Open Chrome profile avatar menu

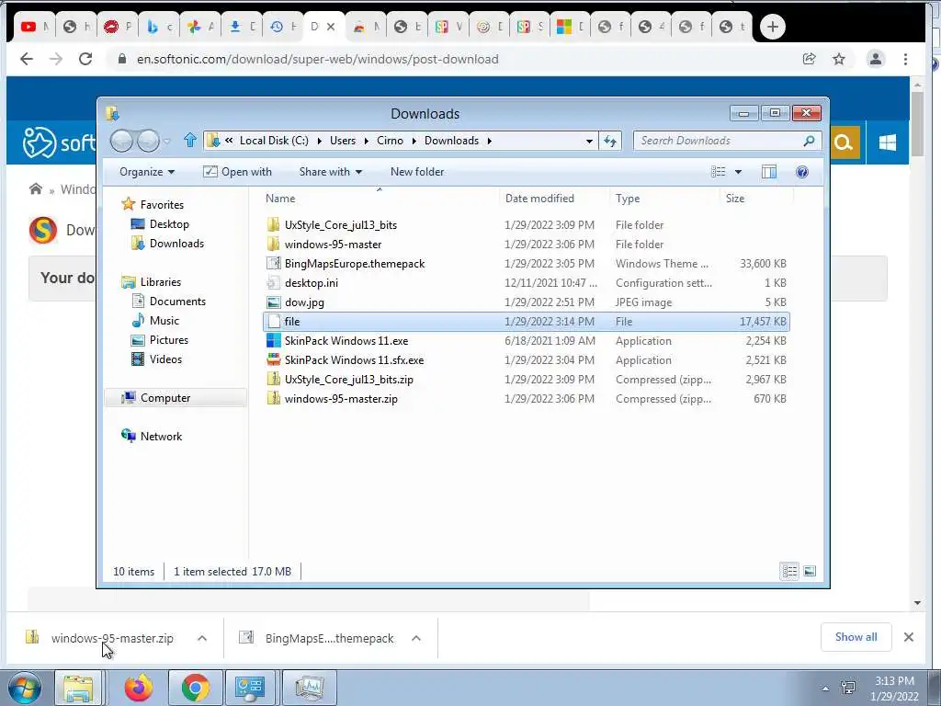coord(876,59)
